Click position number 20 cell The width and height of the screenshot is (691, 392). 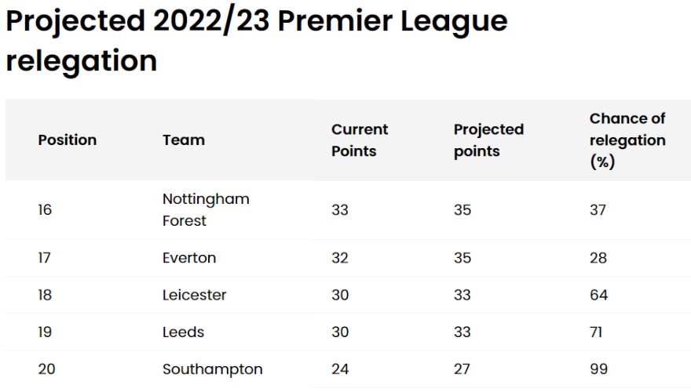coord(46,369)
